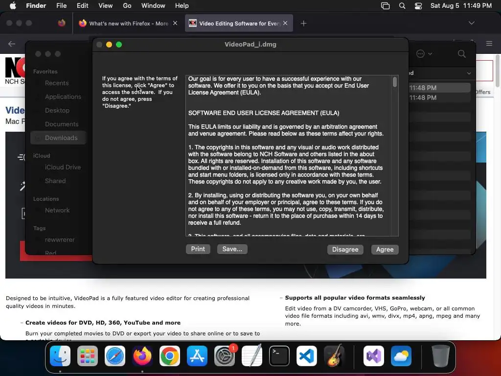Select the first 11:48 PM file row
This screenshot has height=376, width=501.
[x=440, y=88]
